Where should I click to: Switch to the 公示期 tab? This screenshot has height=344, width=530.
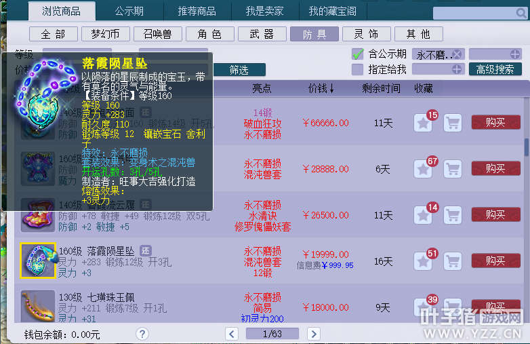129,11
